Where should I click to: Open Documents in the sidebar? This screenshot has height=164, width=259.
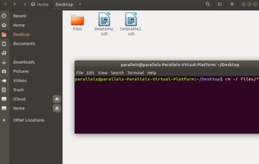tap(24, 44)
